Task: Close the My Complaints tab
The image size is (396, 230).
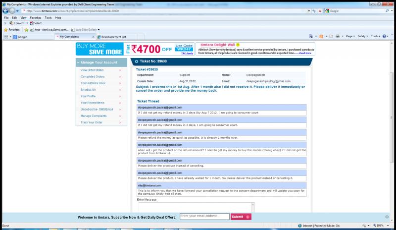Action: click(93, 37)
